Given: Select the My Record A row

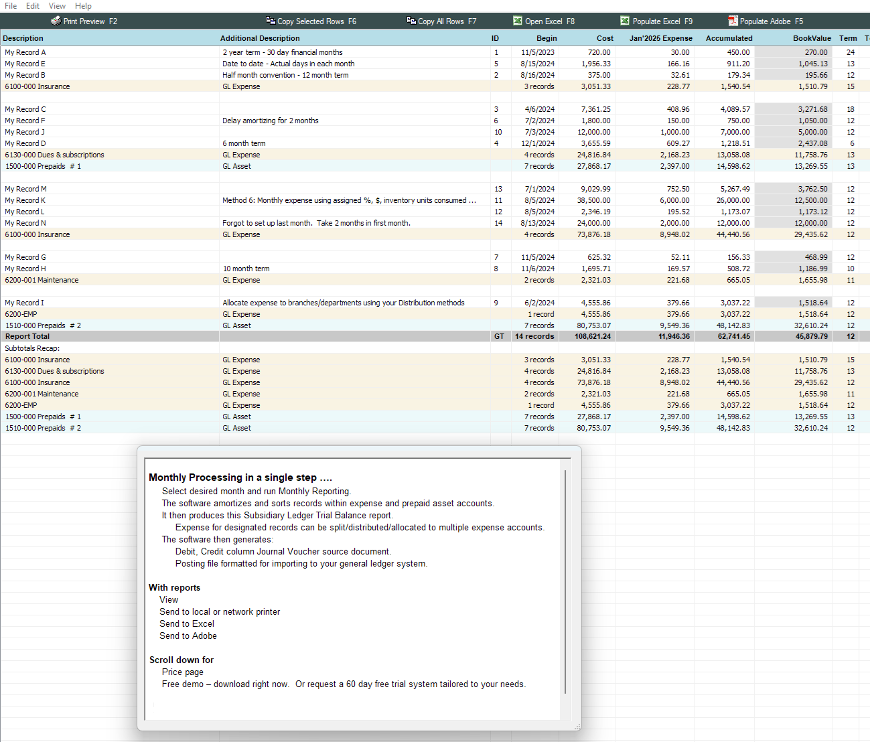Looking at the screenshot, I should 435,52.
